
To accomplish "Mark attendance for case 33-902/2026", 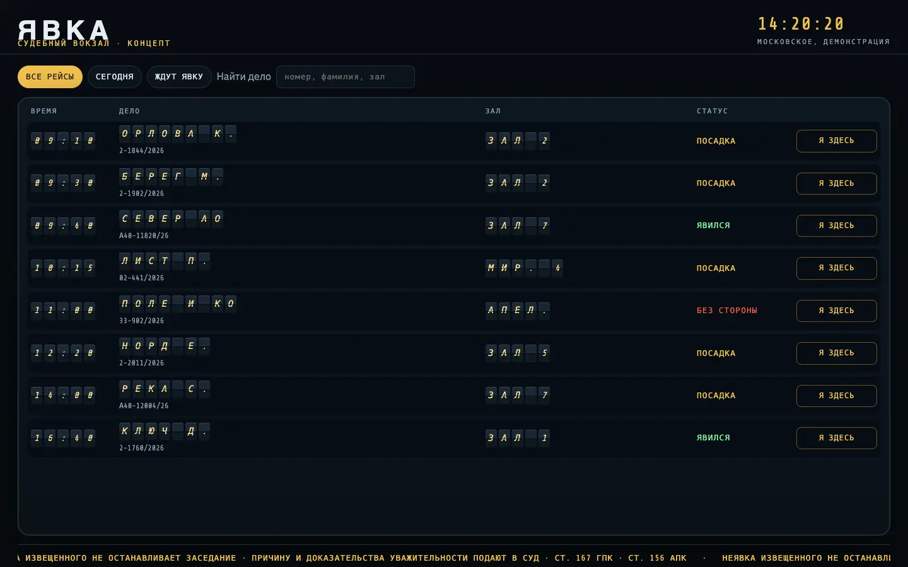I will click(x=836, y=311).
